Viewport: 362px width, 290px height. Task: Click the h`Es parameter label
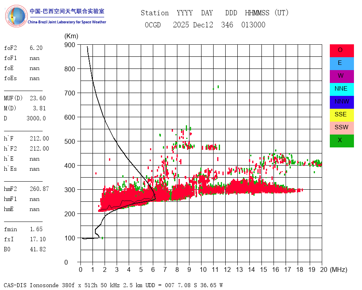(x=10, y=169)
